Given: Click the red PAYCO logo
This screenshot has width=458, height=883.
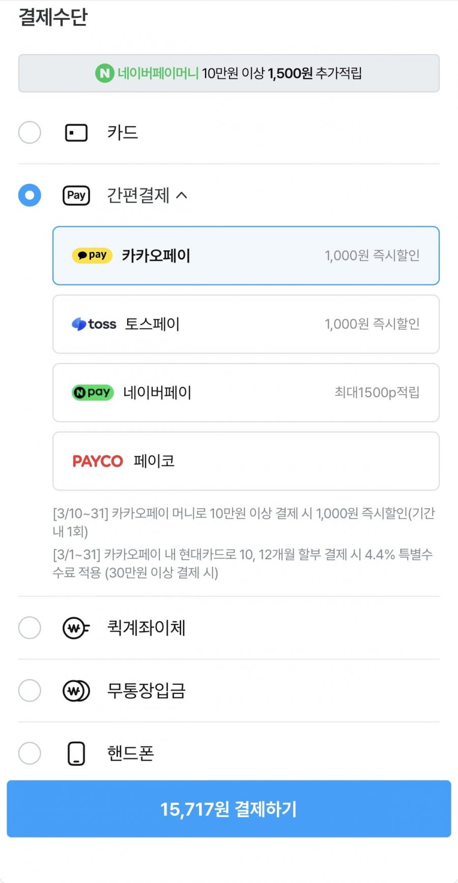Looking at the screenshot, I should (x=98, y=461).
